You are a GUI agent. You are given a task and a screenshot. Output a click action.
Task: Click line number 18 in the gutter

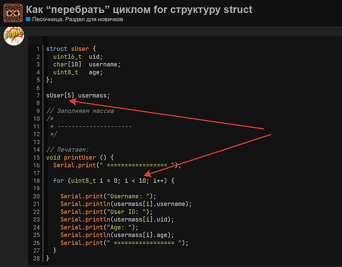[36, 181]
